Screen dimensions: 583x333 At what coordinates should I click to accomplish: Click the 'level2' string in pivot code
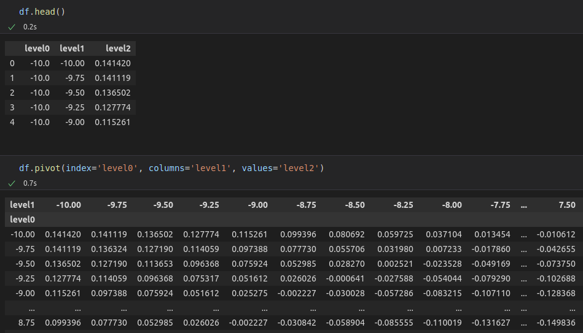pyautogui.click(x=299, y=168)
